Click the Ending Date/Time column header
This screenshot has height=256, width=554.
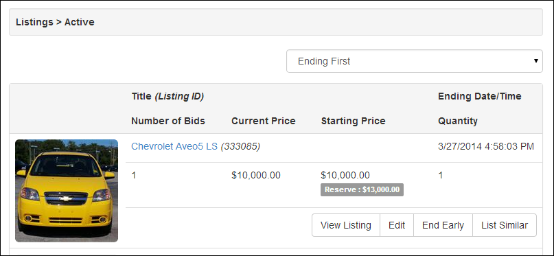click(x=480, y=96)
